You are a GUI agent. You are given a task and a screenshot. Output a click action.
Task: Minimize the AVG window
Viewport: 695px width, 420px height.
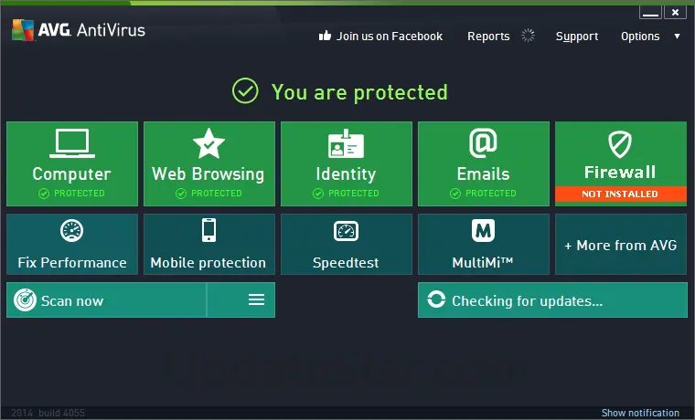coord(650,12)
